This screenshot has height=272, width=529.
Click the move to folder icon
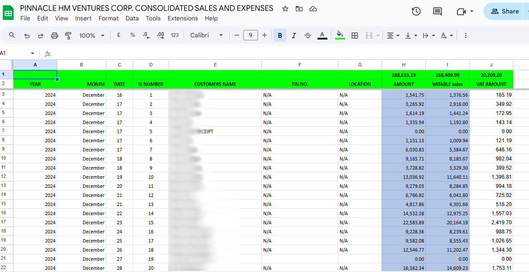tap(299, 9)
